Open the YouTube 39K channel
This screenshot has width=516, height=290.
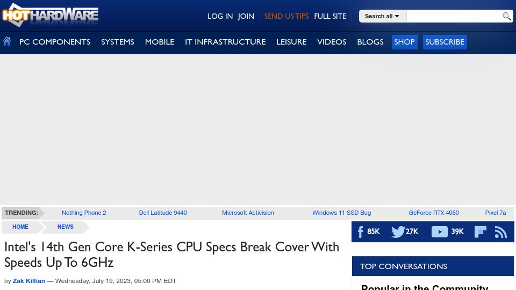click(x=448, y=231)
